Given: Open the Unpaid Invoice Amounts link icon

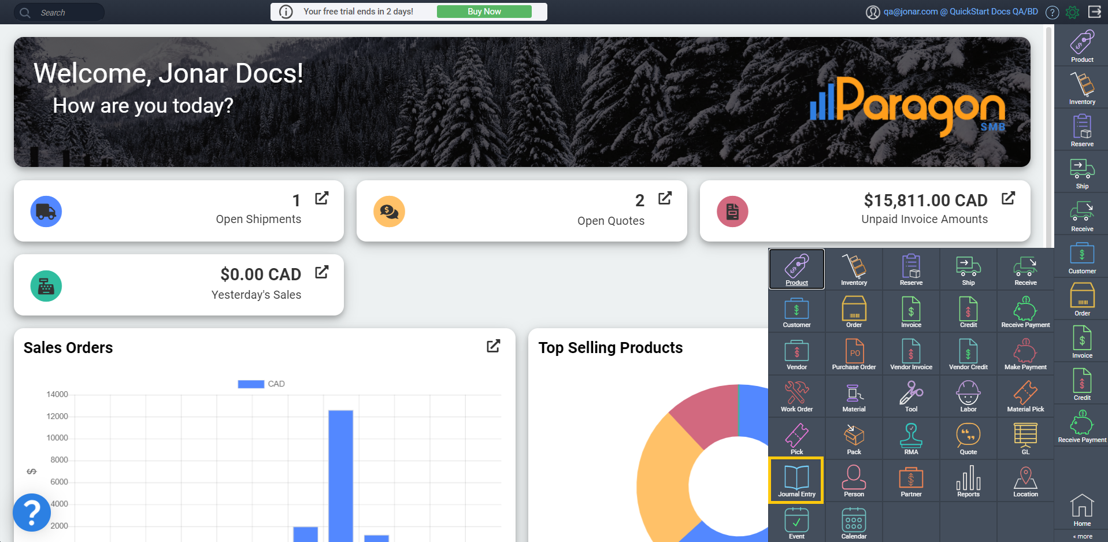Looking at the screenshot, I should [x=1009, y=198].
